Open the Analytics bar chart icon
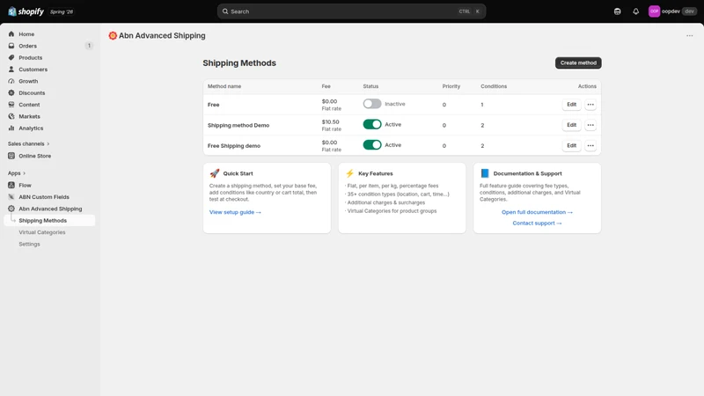 click(11, 128)
